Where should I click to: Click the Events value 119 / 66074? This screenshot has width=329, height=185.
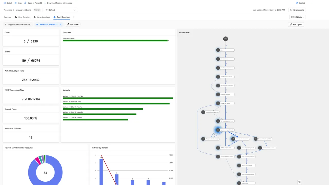click(x=31, y=60)
